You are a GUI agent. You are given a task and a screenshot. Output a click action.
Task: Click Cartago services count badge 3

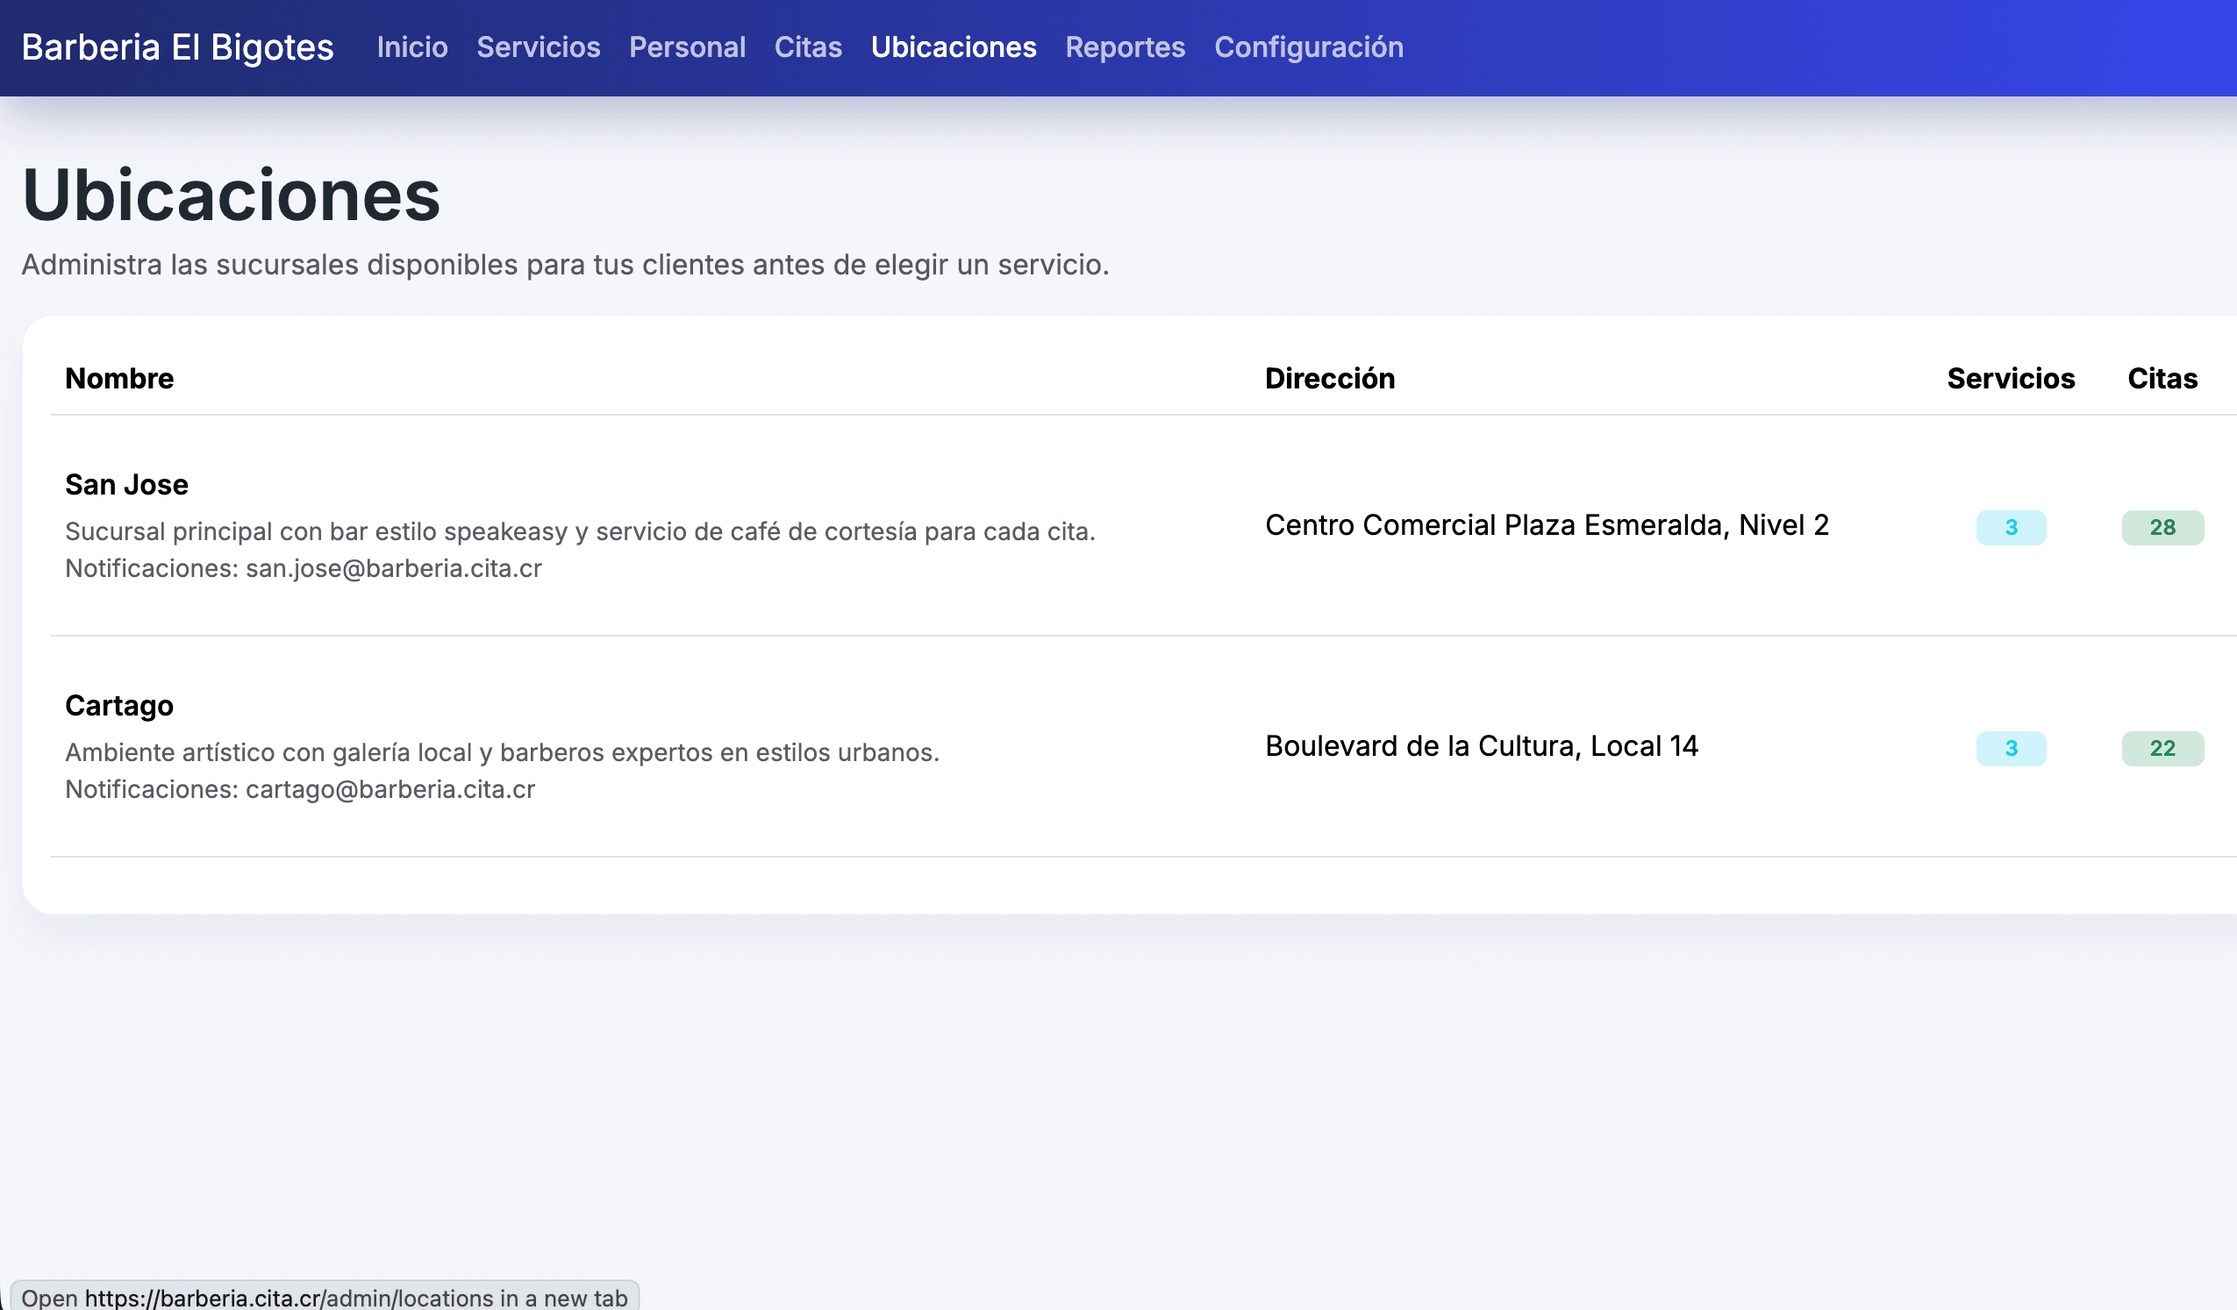click(2011, 748)
